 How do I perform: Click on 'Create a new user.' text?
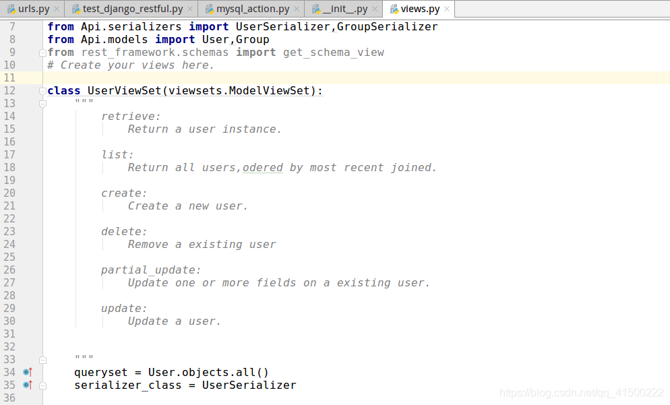point(187,206)
